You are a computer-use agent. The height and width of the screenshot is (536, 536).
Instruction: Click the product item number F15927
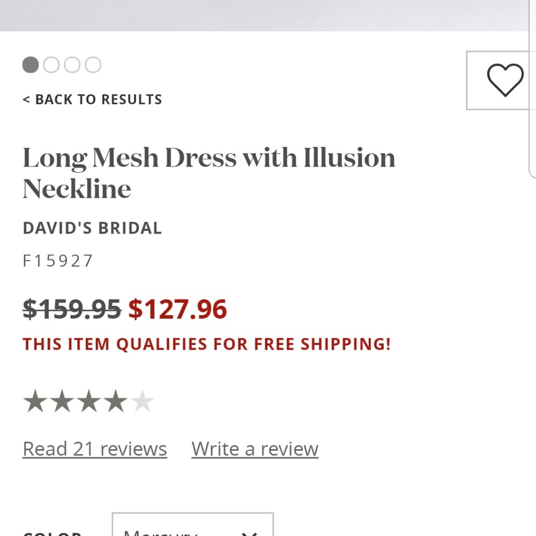[x=57, y=261]
